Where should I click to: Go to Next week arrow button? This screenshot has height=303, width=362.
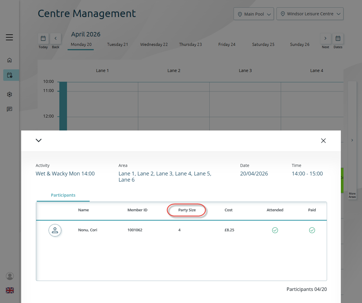pos(325,38)
